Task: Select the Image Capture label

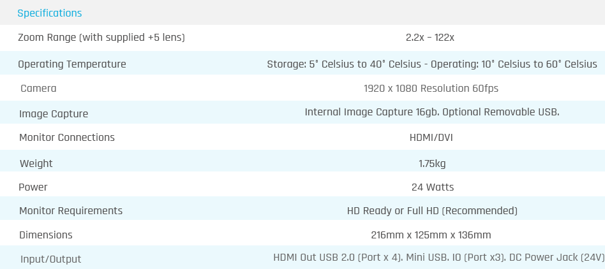Action: [x=54, y=113]
